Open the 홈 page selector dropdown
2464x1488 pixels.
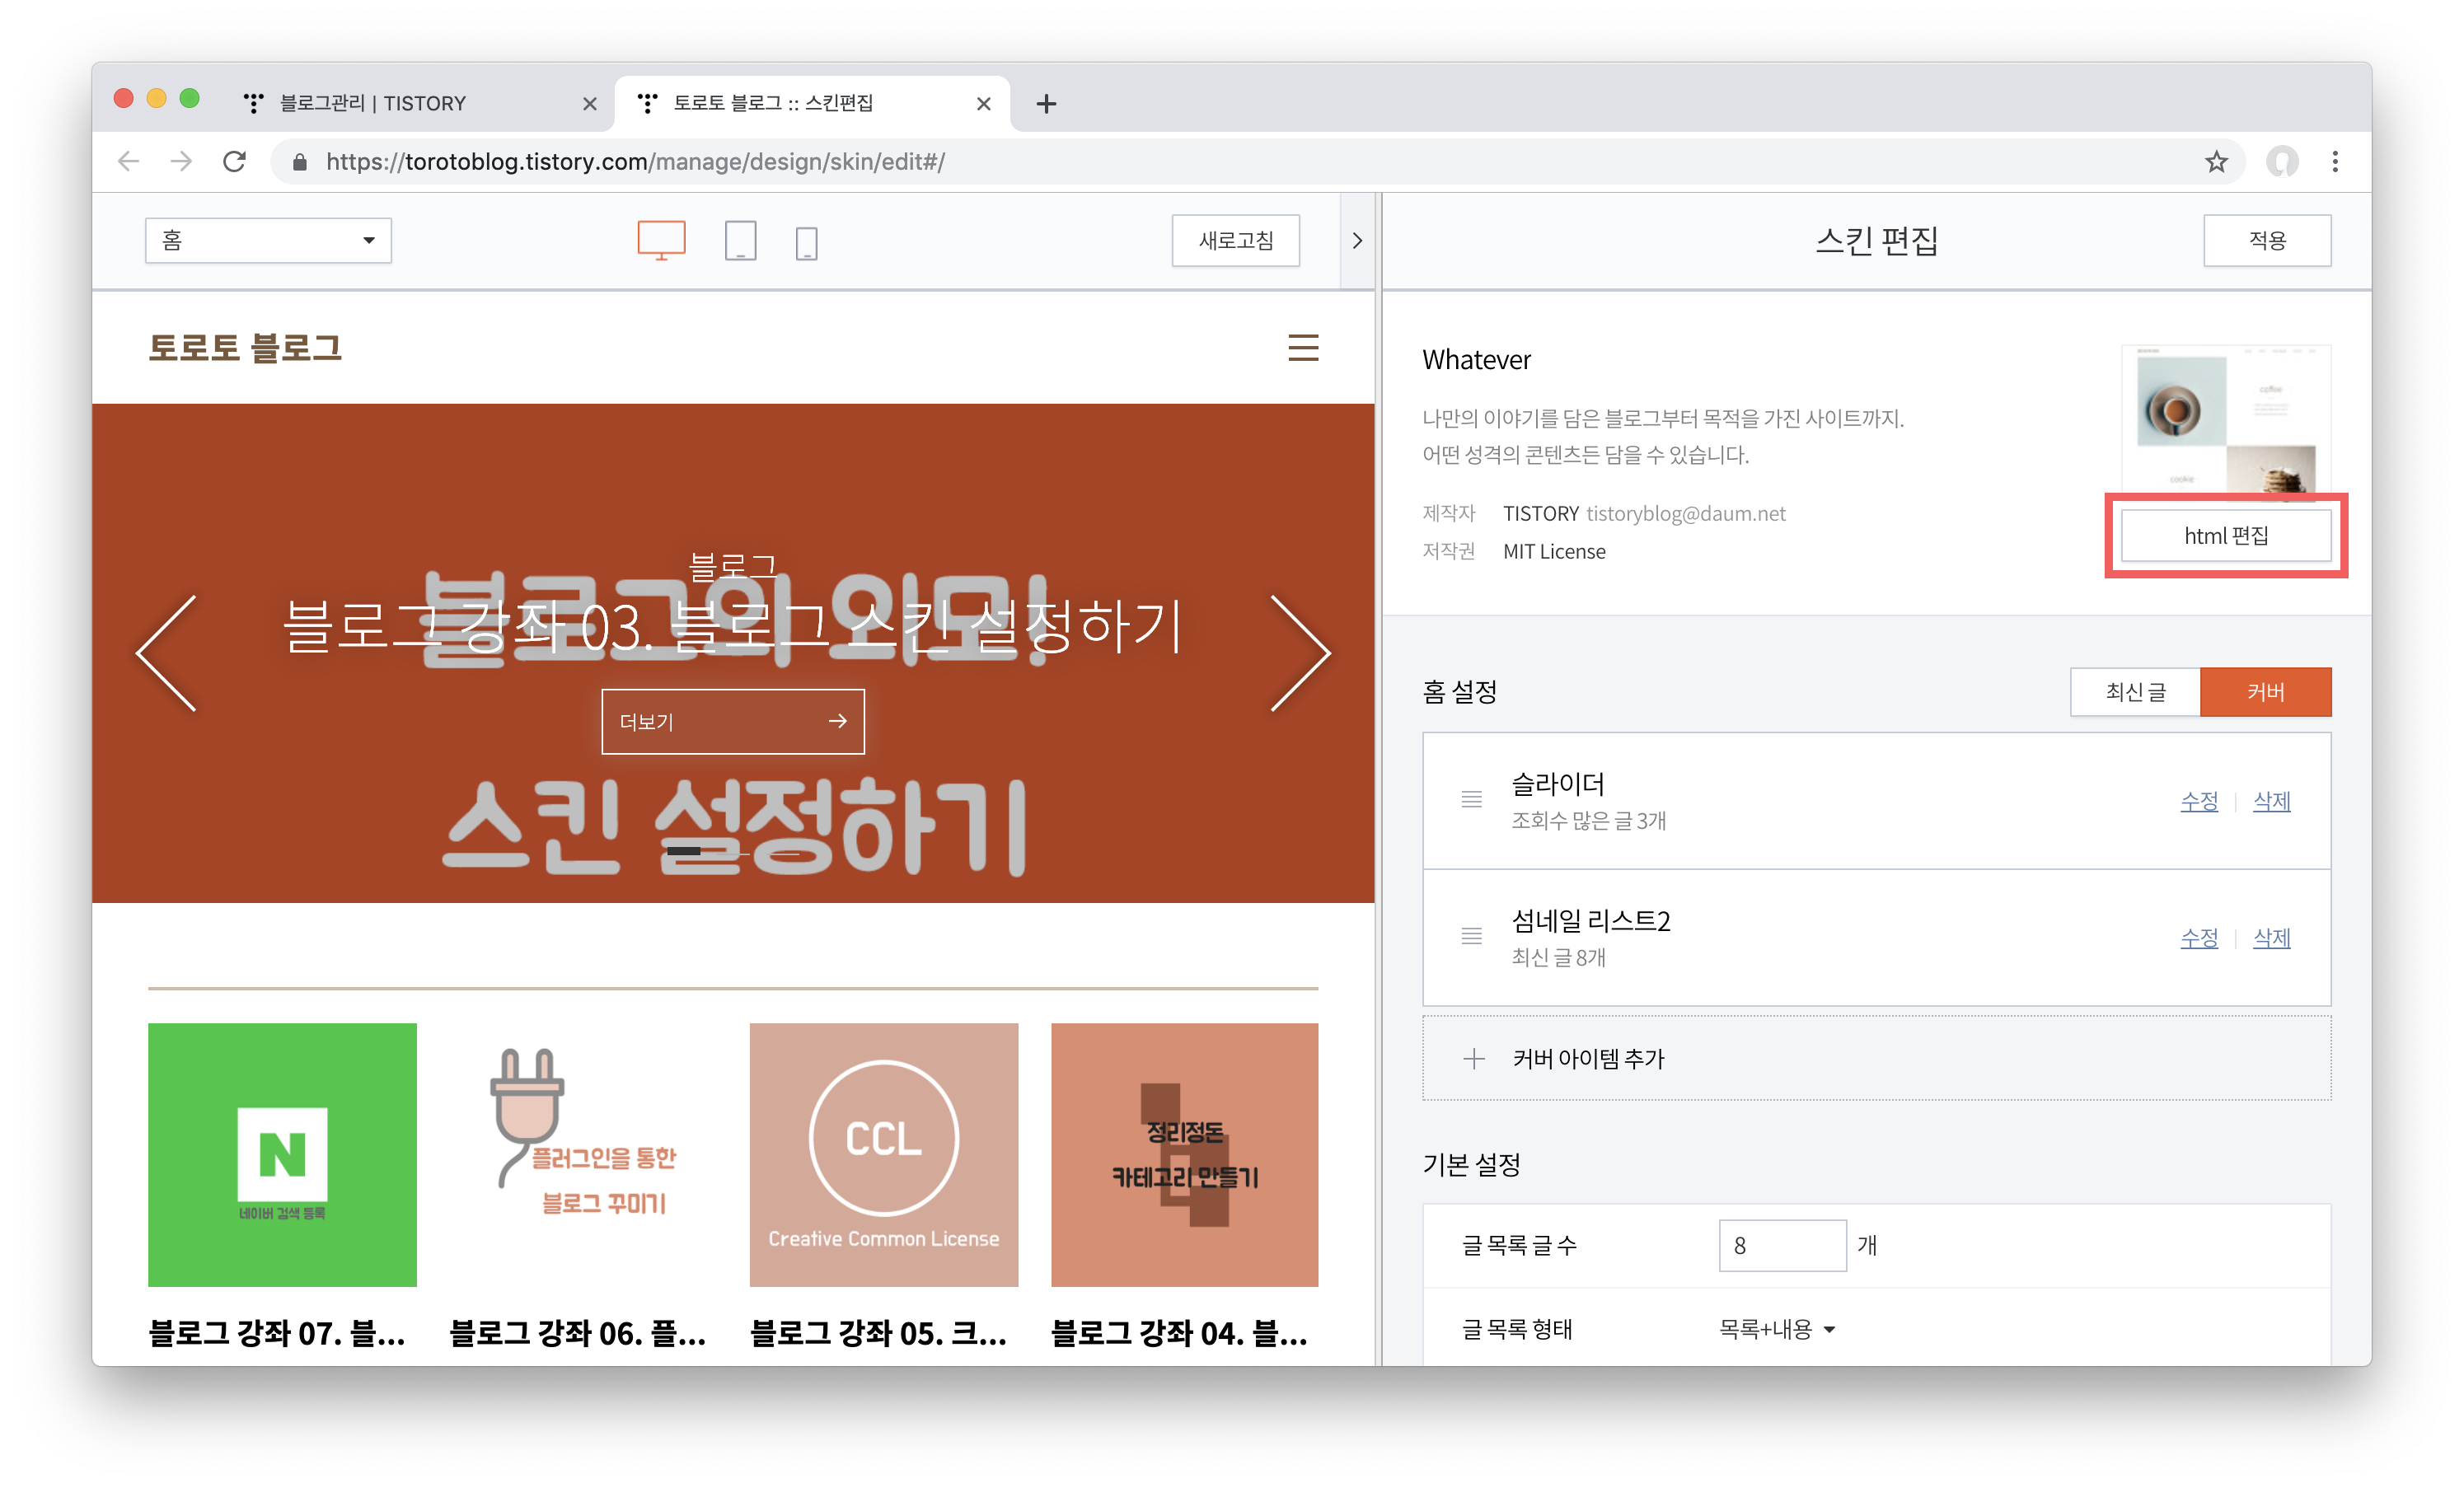point(268,241)
